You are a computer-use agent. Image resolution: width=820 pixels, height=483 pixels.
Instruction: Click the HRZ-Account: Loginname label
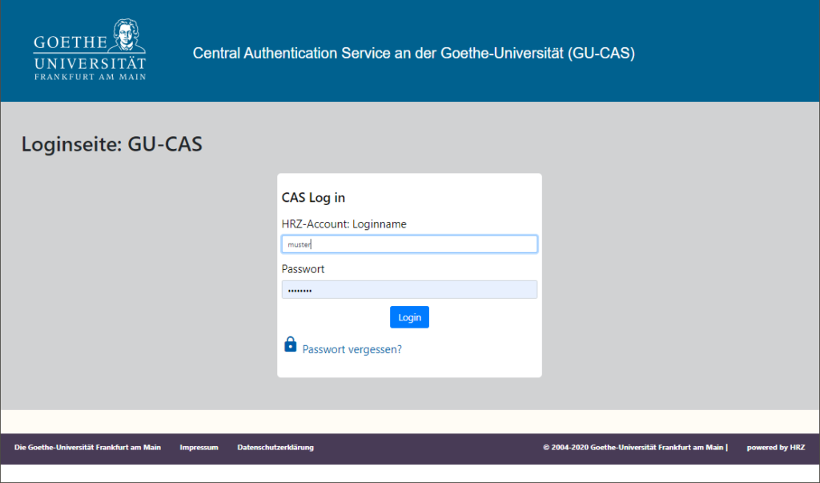coord(344,224)
